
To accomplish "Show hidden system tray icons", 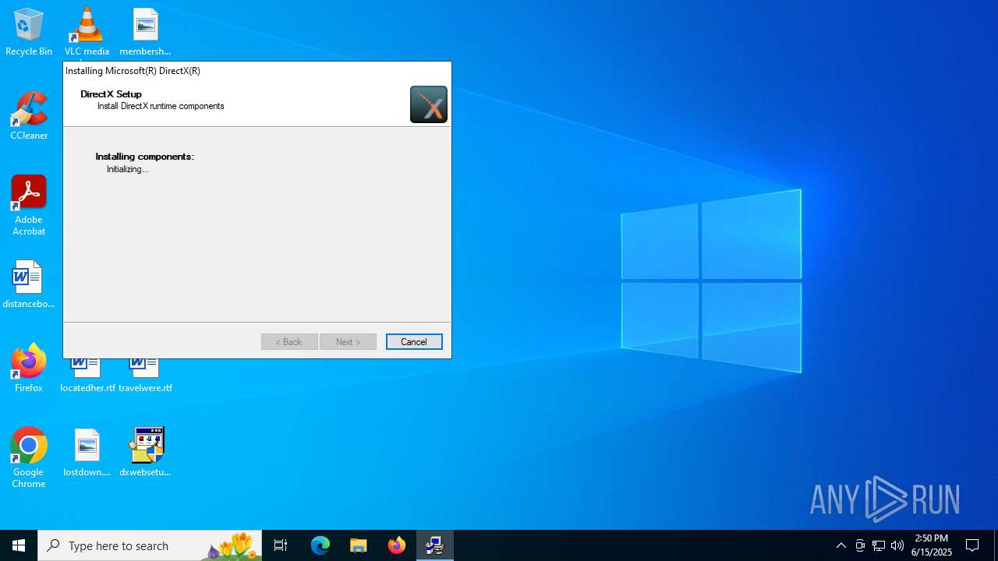I will coord(841,545).
